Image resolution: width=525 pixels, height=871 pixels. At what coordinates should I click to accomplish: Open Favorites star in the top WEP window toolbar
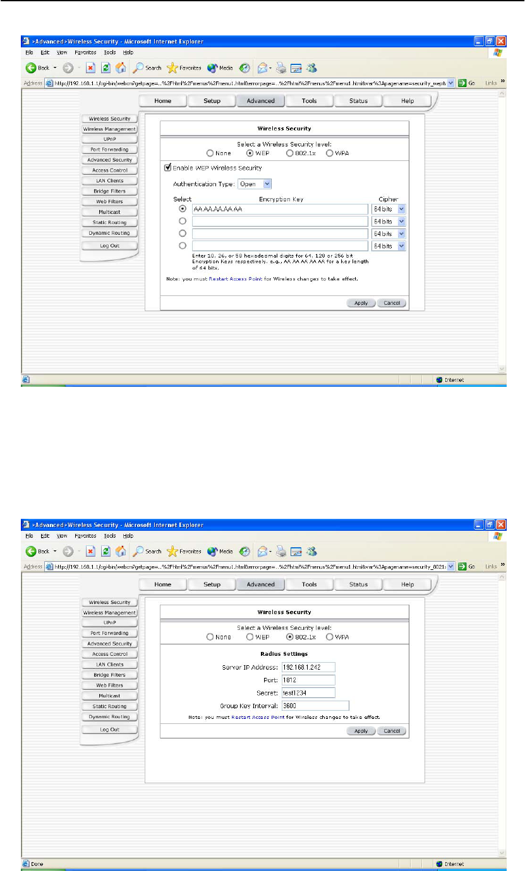coord(171,68)
